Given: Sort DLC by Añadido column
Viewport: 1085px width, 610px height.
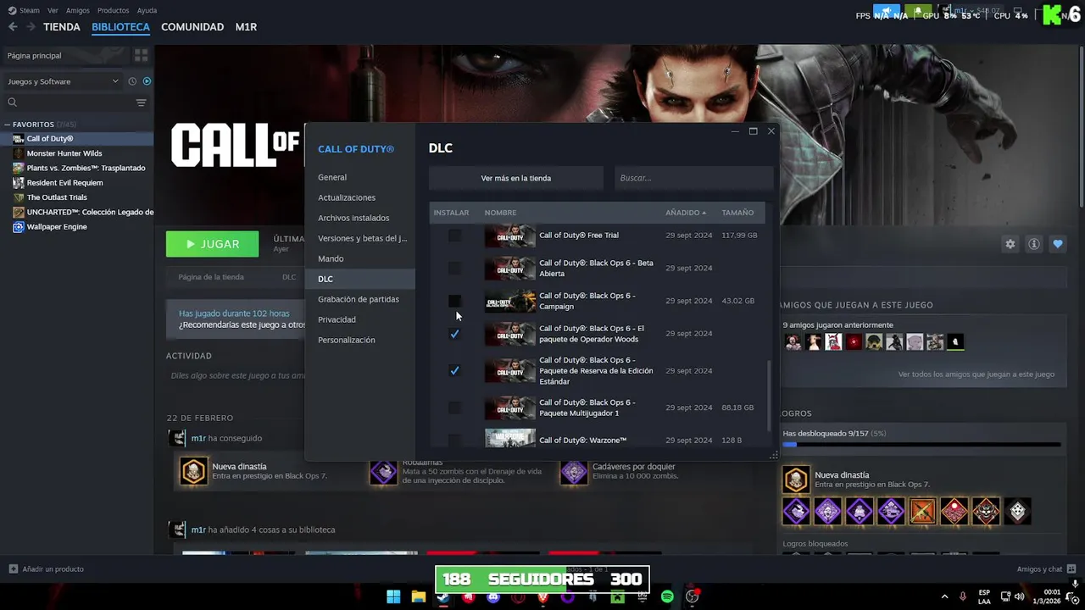Looking at the screenshot, I should (x=686, y=213).
